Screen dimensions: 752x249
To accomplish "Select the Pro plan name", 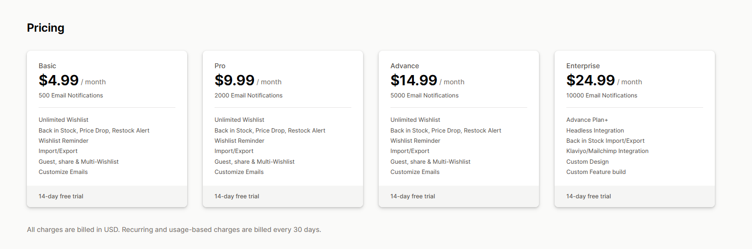I will coord(220,66).
